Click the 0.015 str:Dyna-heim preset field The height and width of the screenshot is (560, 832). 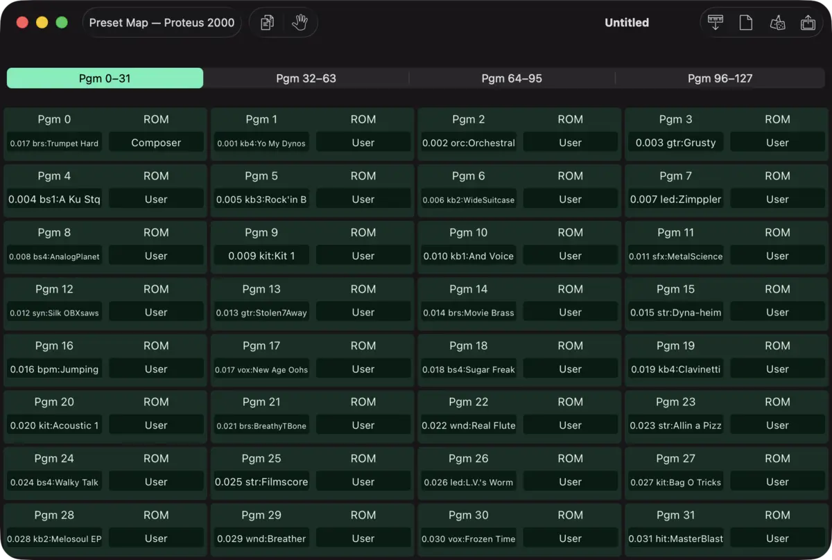[675, 313]
